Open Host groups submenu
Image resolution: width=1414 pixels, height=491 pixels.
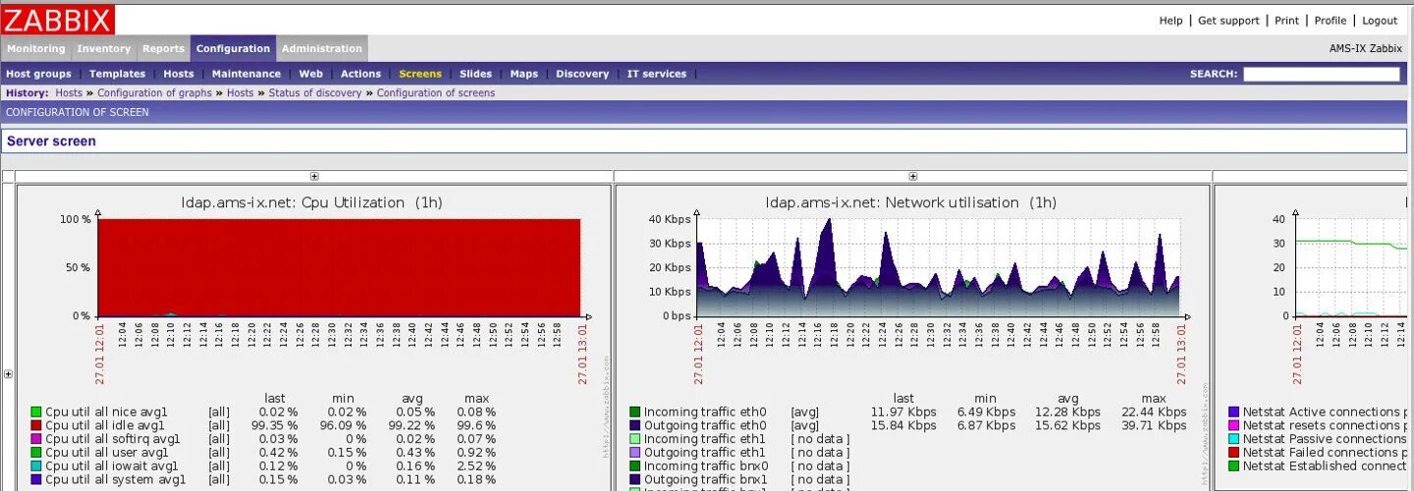tap(38, 74)
